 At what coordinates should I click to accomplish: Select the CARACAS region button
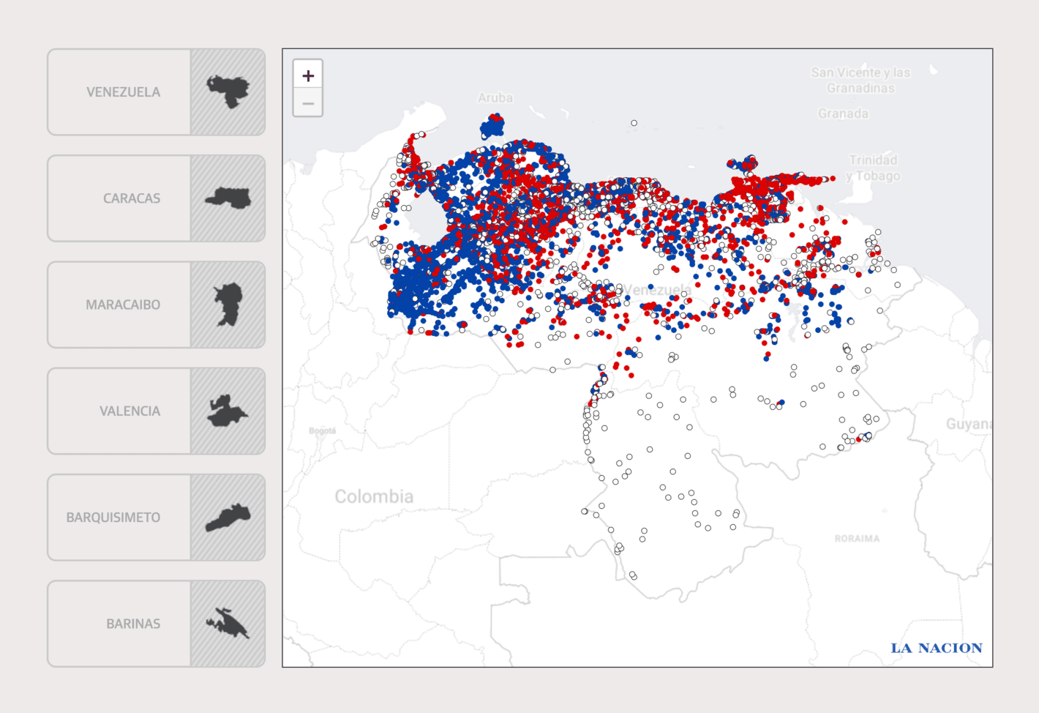click(x=156, y=198)
